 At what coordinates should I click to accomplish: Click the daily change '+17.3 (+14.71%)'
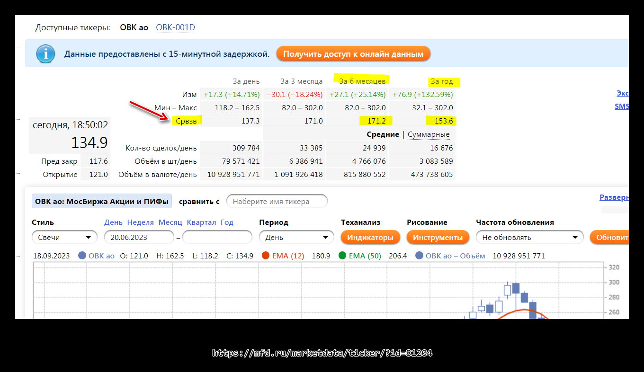tap(232, 95)
